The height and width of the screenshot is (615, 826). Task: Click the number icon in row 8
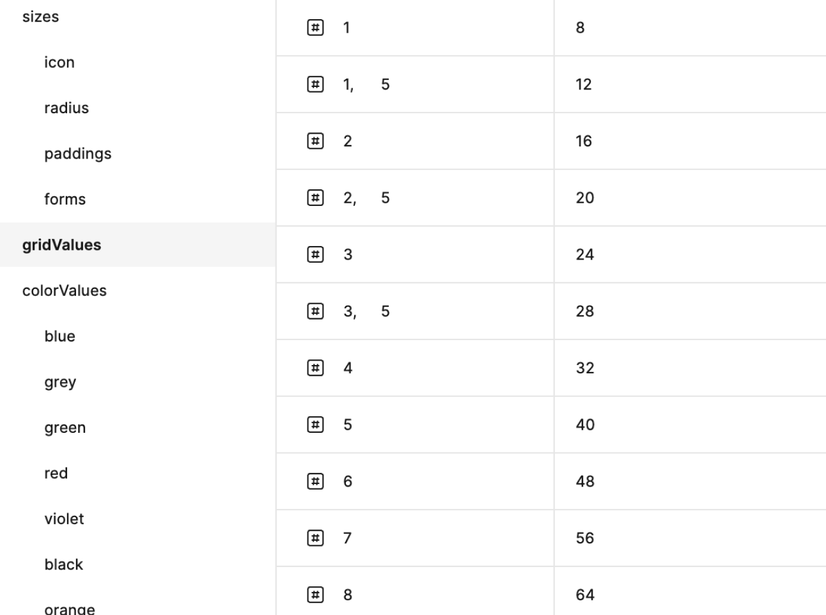(315, 595)
